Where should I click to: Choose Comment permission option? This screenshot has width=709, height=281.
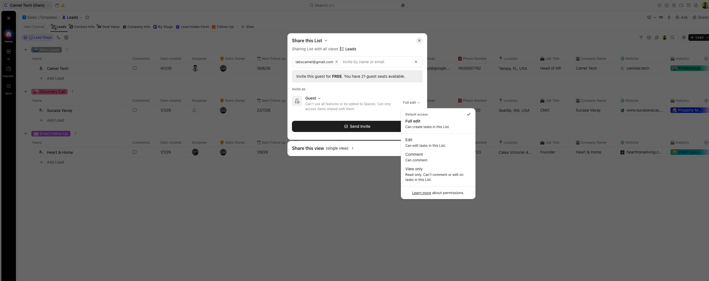click(438, 157)
